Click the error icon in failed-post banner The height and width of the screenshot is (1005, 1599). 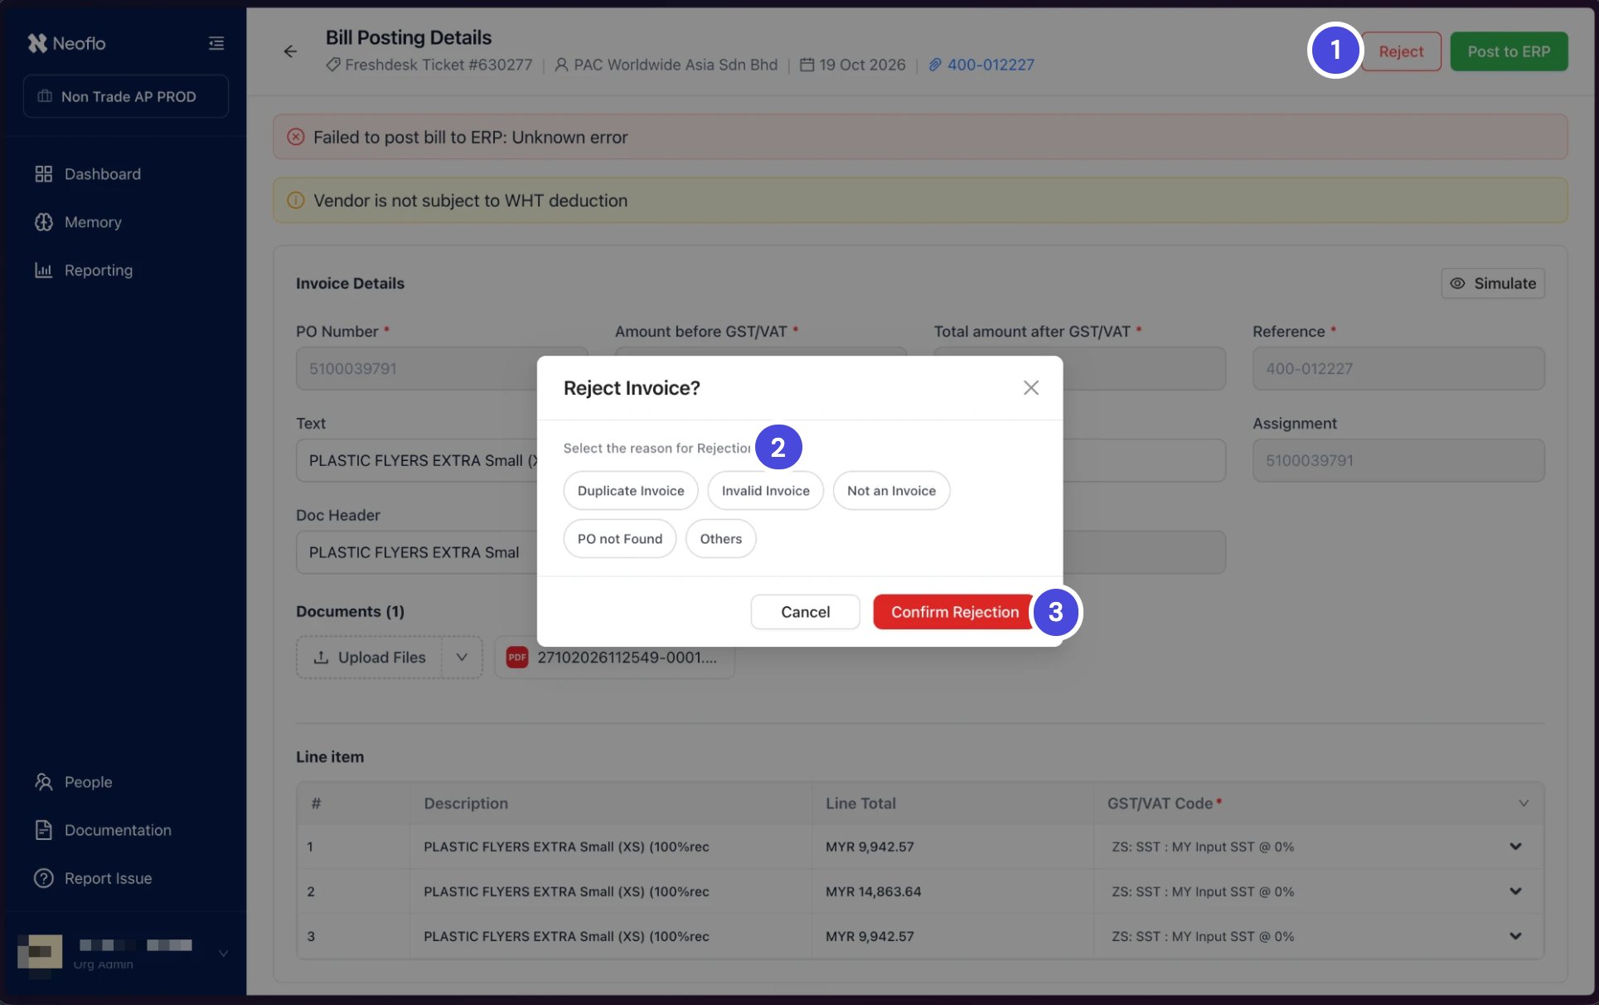point(296,137)
